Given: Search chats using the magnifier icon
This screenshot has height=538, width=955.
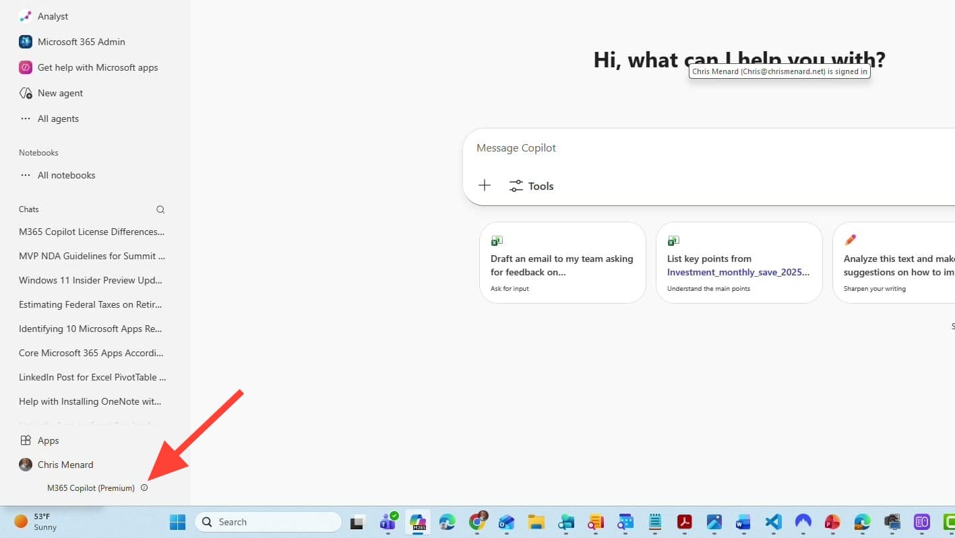Looking at the screenshot, I should coord(160,209).
